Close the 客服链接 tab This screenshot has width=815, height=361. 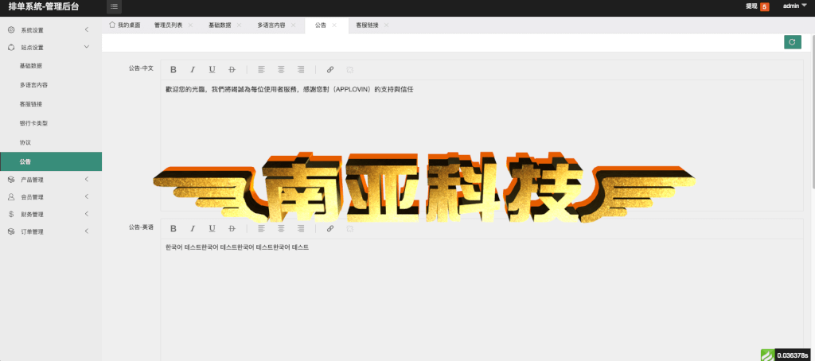tap(386, 25)
